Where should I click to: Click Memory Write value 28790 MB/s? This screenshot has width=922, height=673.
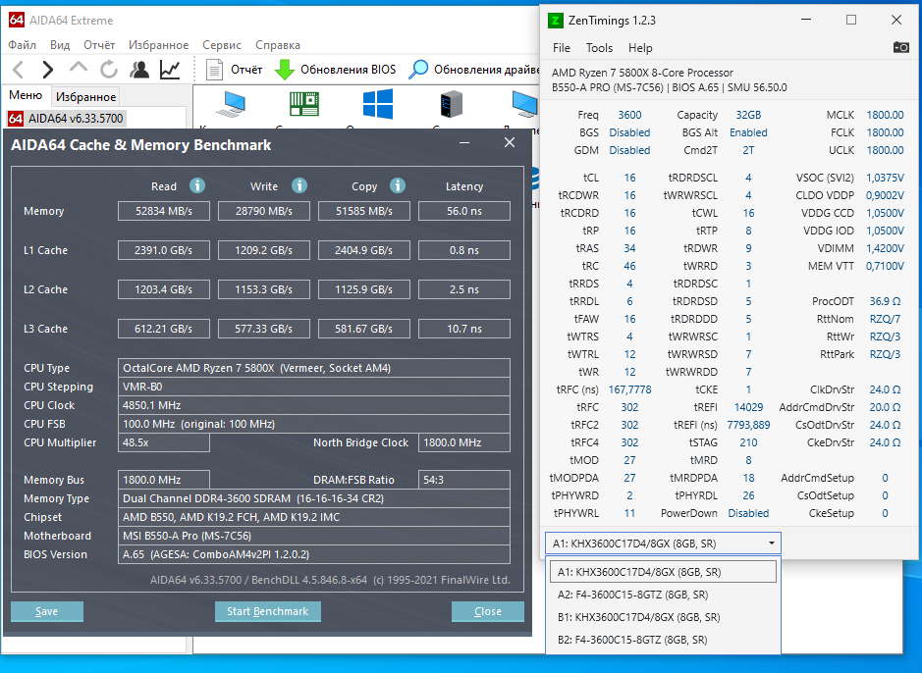point(264,211)
